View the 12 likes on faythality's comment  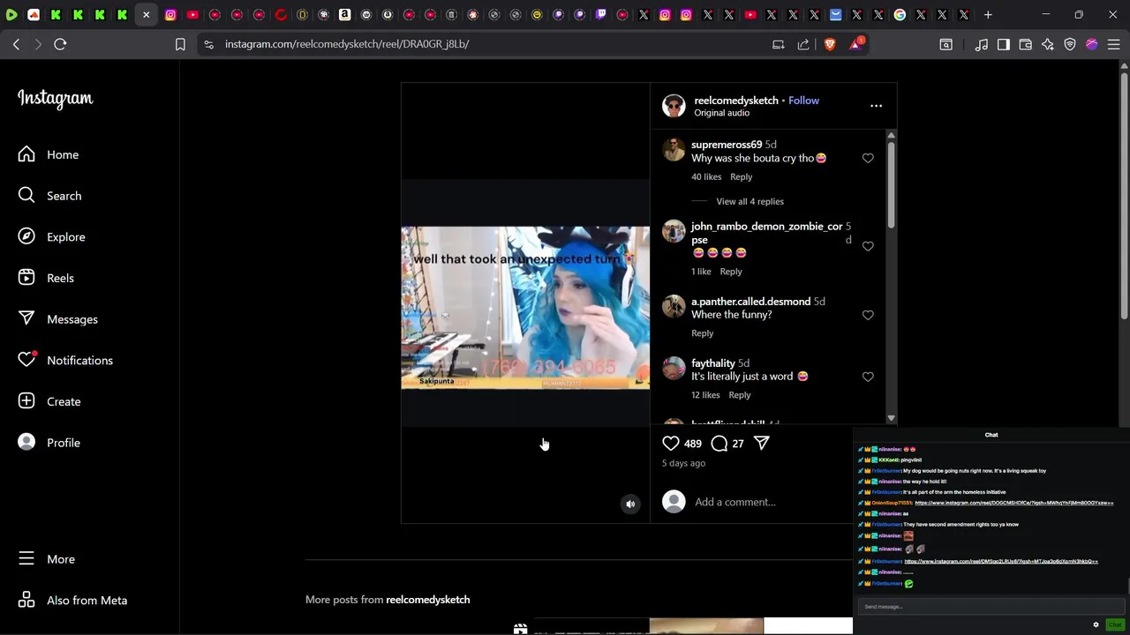705,395
